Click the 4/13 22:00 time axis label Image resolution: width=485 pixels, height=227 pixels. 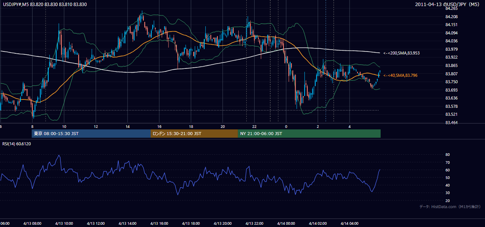click(x=254, y=223)
